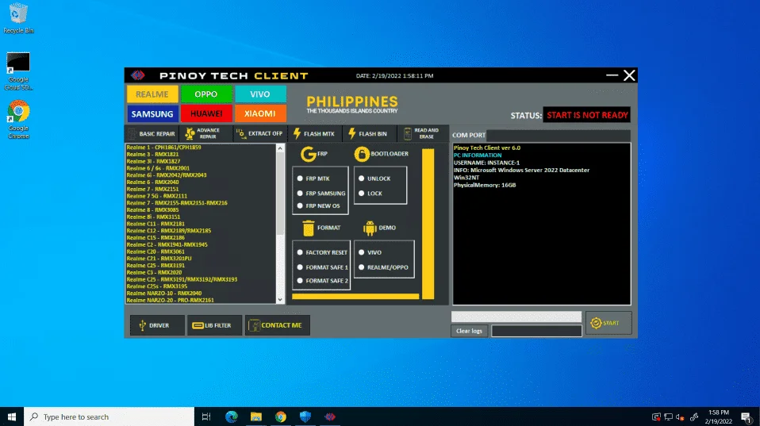Click the Format trash bin icon
This screenshot has height=426, width=760.
tap(309, 228)
